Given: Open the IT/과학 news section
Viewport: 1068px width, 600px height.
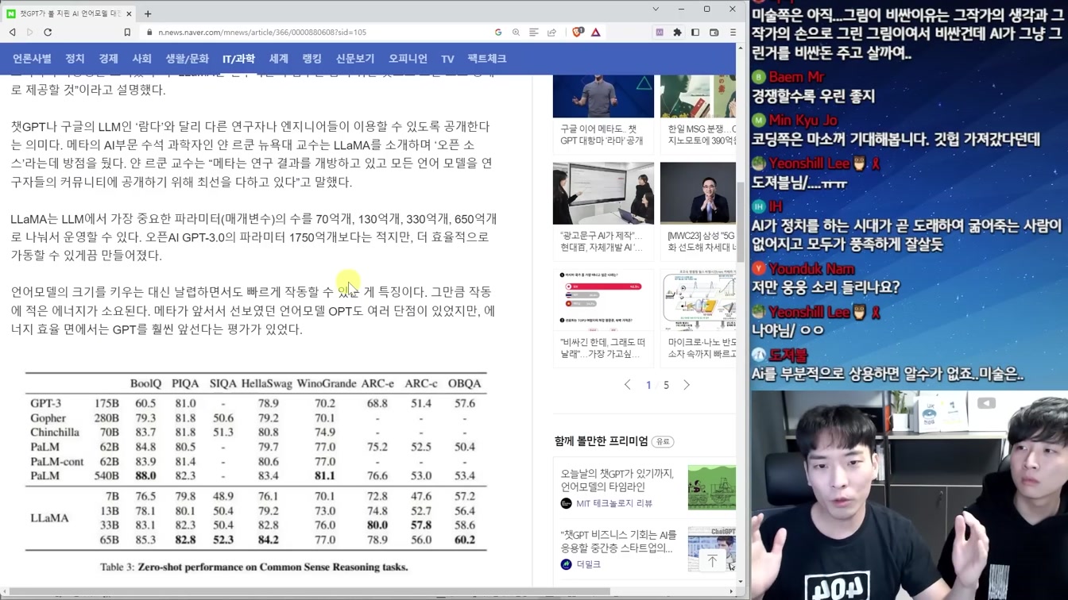Looking at the screenshot, I should 238,59.
